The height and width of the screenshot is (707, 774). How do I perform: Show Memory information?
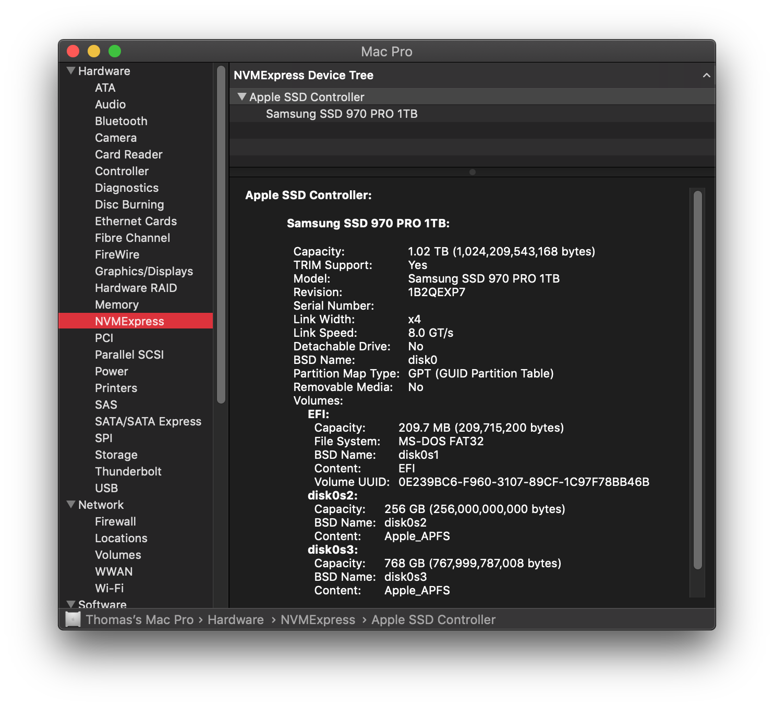tap(117, 304)
